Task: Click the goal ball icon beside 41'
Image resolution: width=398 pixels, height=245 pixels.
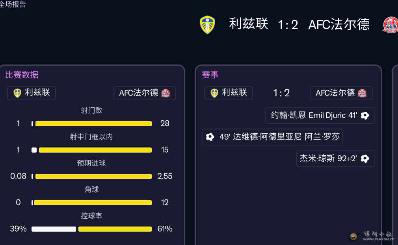Action: pyautogui.click(x=365, y=116)
